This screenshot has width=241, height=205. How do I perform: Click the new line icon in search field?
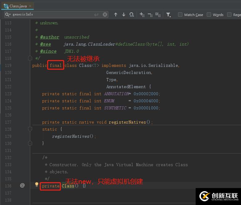pyautogui.click(x=96, y=14)
